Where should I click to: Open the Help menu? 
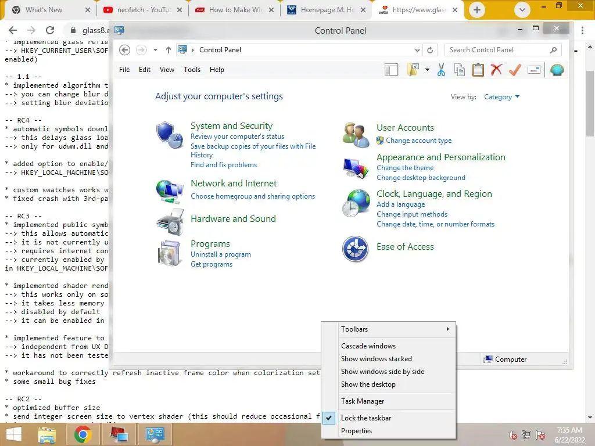217,70
